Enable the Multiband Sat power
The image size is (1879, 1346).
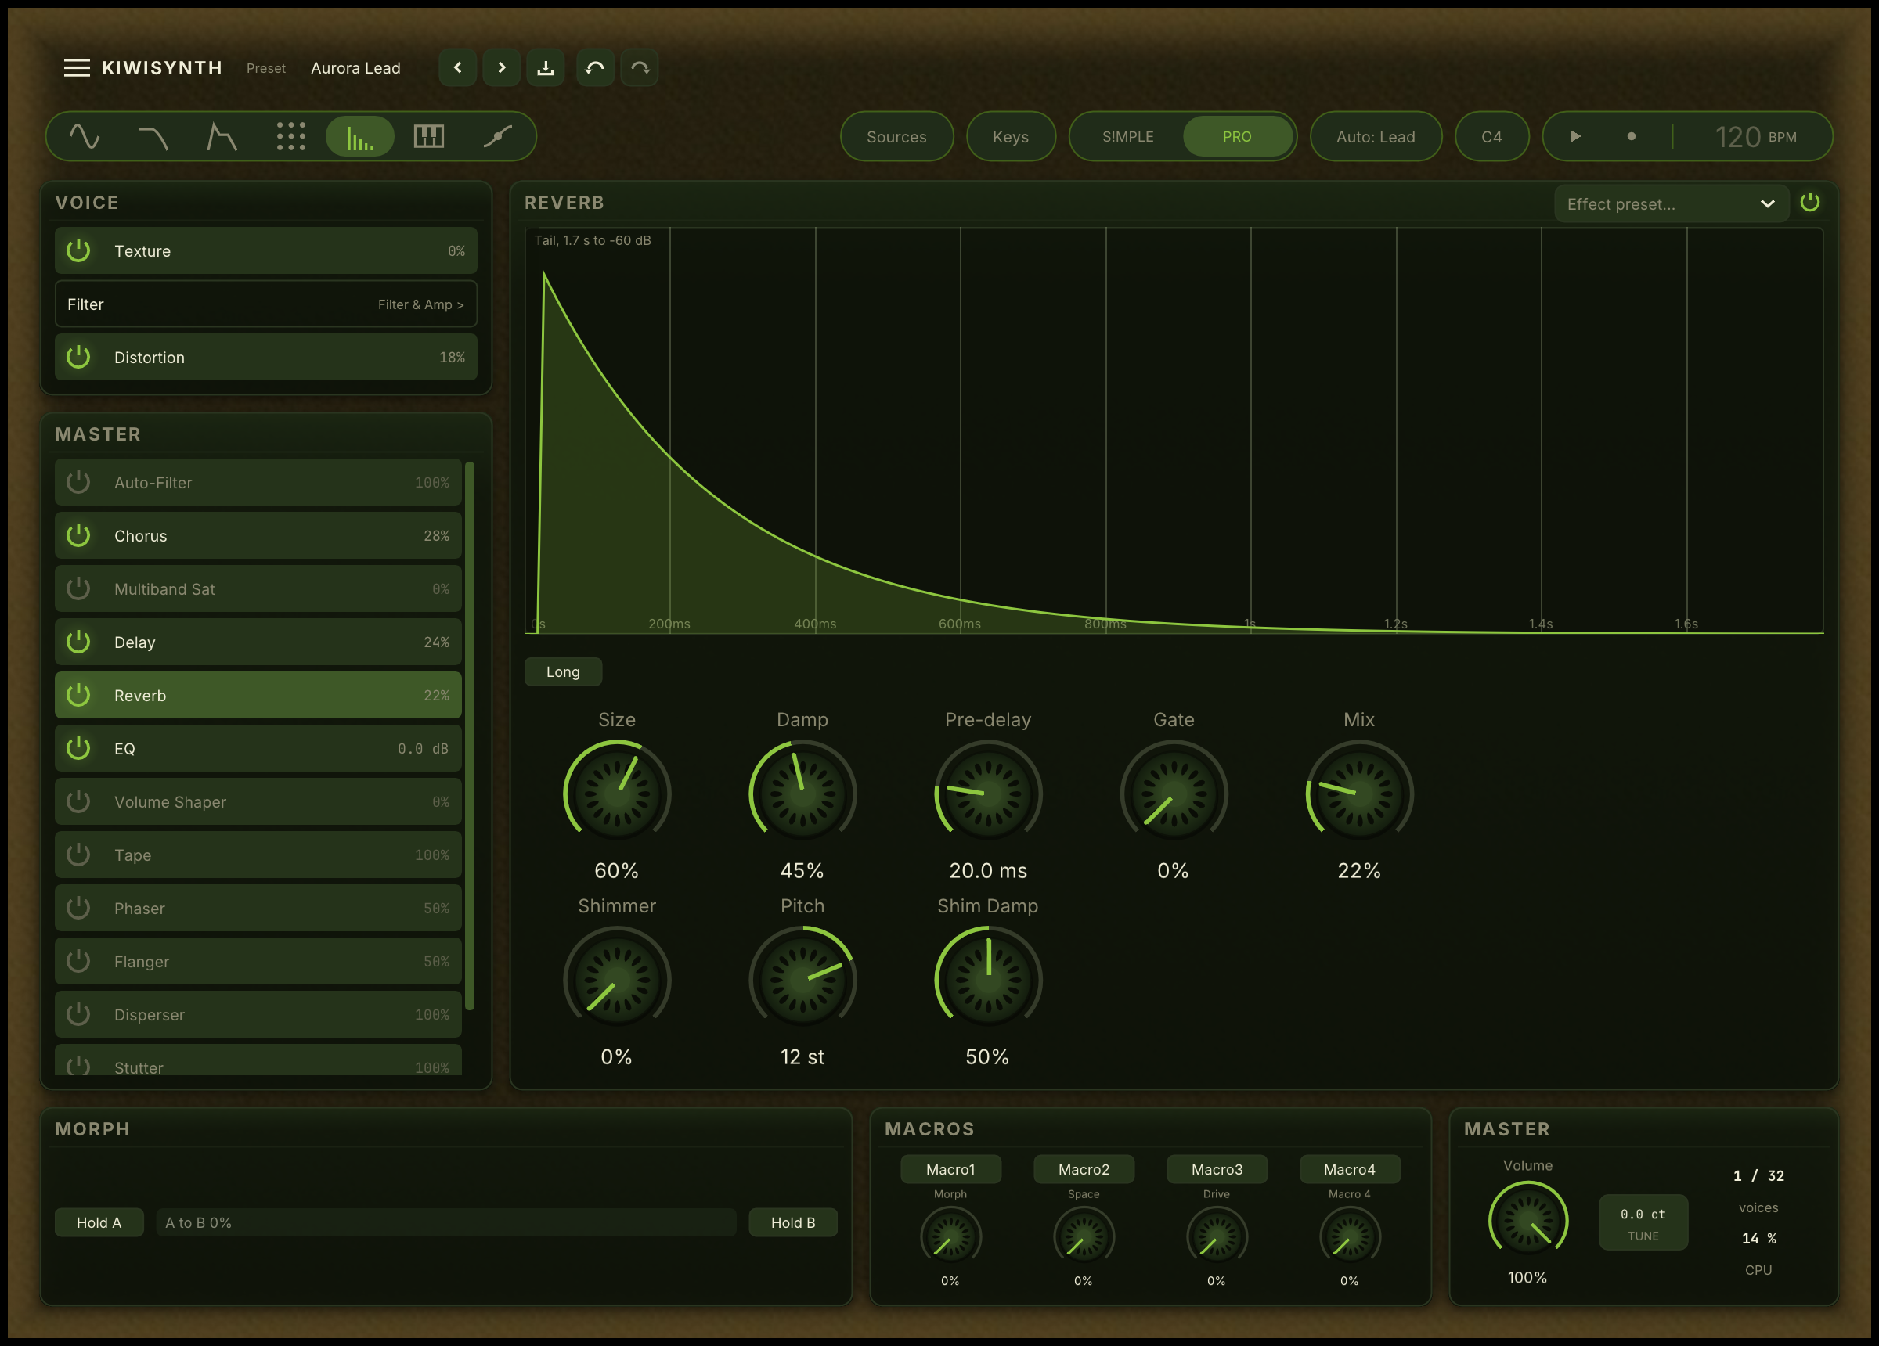78,589
